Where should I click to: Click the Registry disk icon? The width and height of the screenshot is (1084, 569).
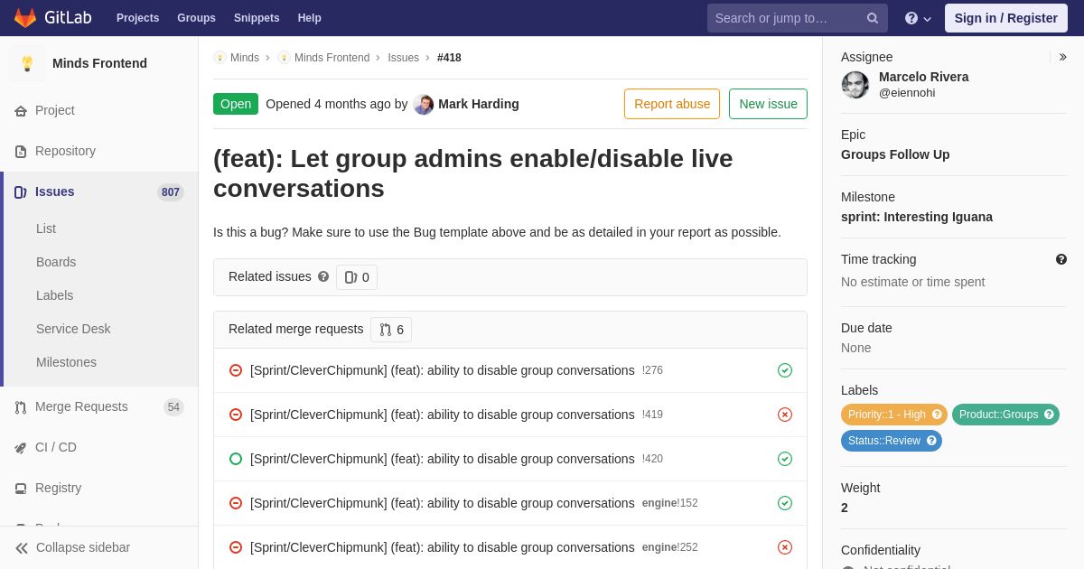click(x=21, y=488)
